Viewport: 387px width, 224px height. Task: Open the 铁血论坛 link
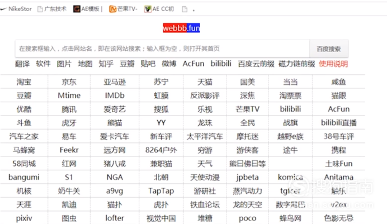click(x=205, y=204)
